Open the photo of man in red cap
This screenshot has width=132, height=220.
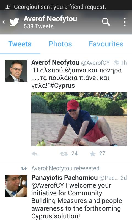[x=79, y=119]
